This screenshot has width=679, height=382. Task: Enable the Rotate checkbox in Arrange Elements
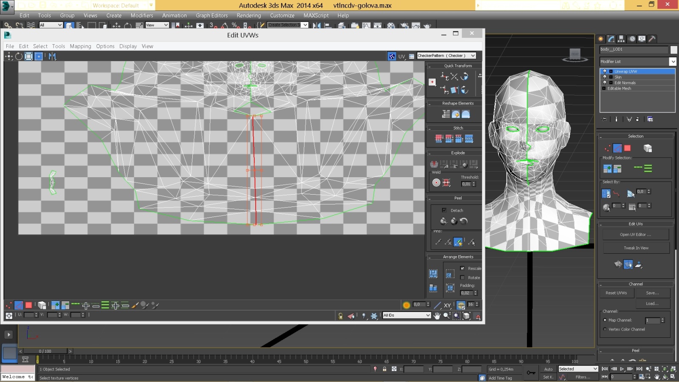(x=462, y=277)
